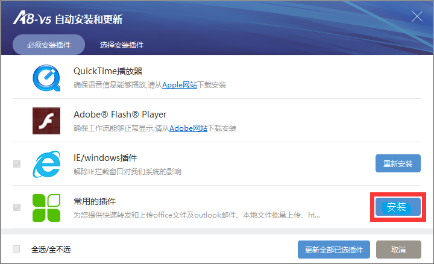Open the Apple网站 link
This screenshot has height=264, width=434.
[x=180, y=84]
